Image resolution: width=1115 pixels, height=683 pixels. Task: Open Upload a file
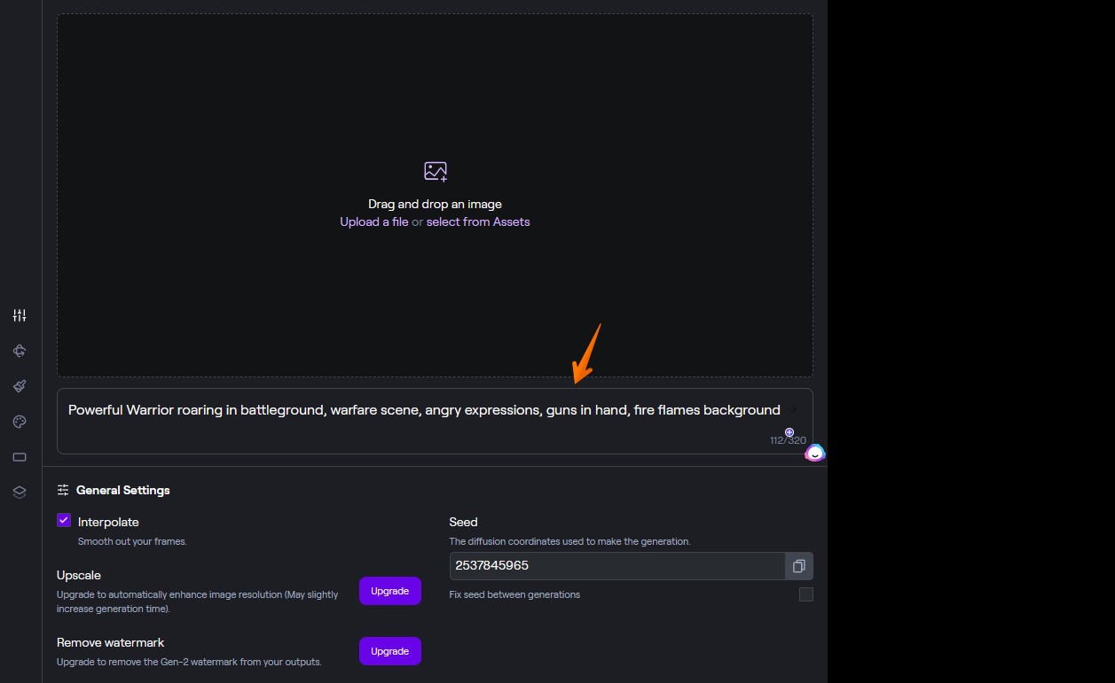(373, 221)
